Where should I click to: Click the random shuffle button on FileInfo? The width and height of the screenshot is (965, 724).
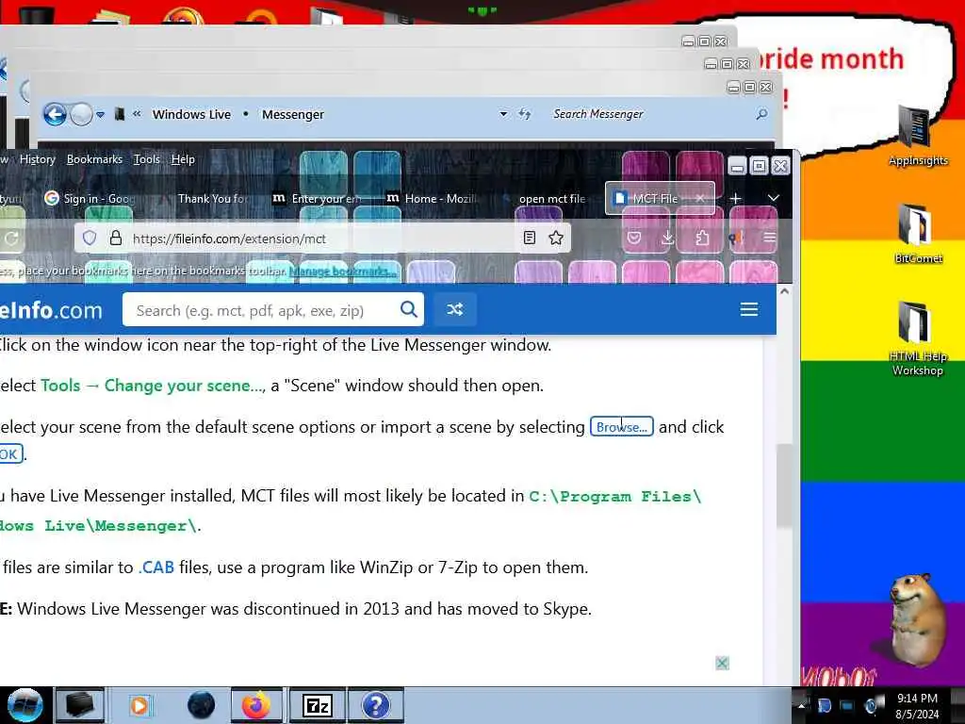(x=455, y=309)
